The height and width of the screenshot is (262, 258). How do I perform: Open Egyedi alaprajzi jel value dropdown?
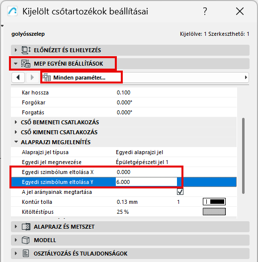139,152
